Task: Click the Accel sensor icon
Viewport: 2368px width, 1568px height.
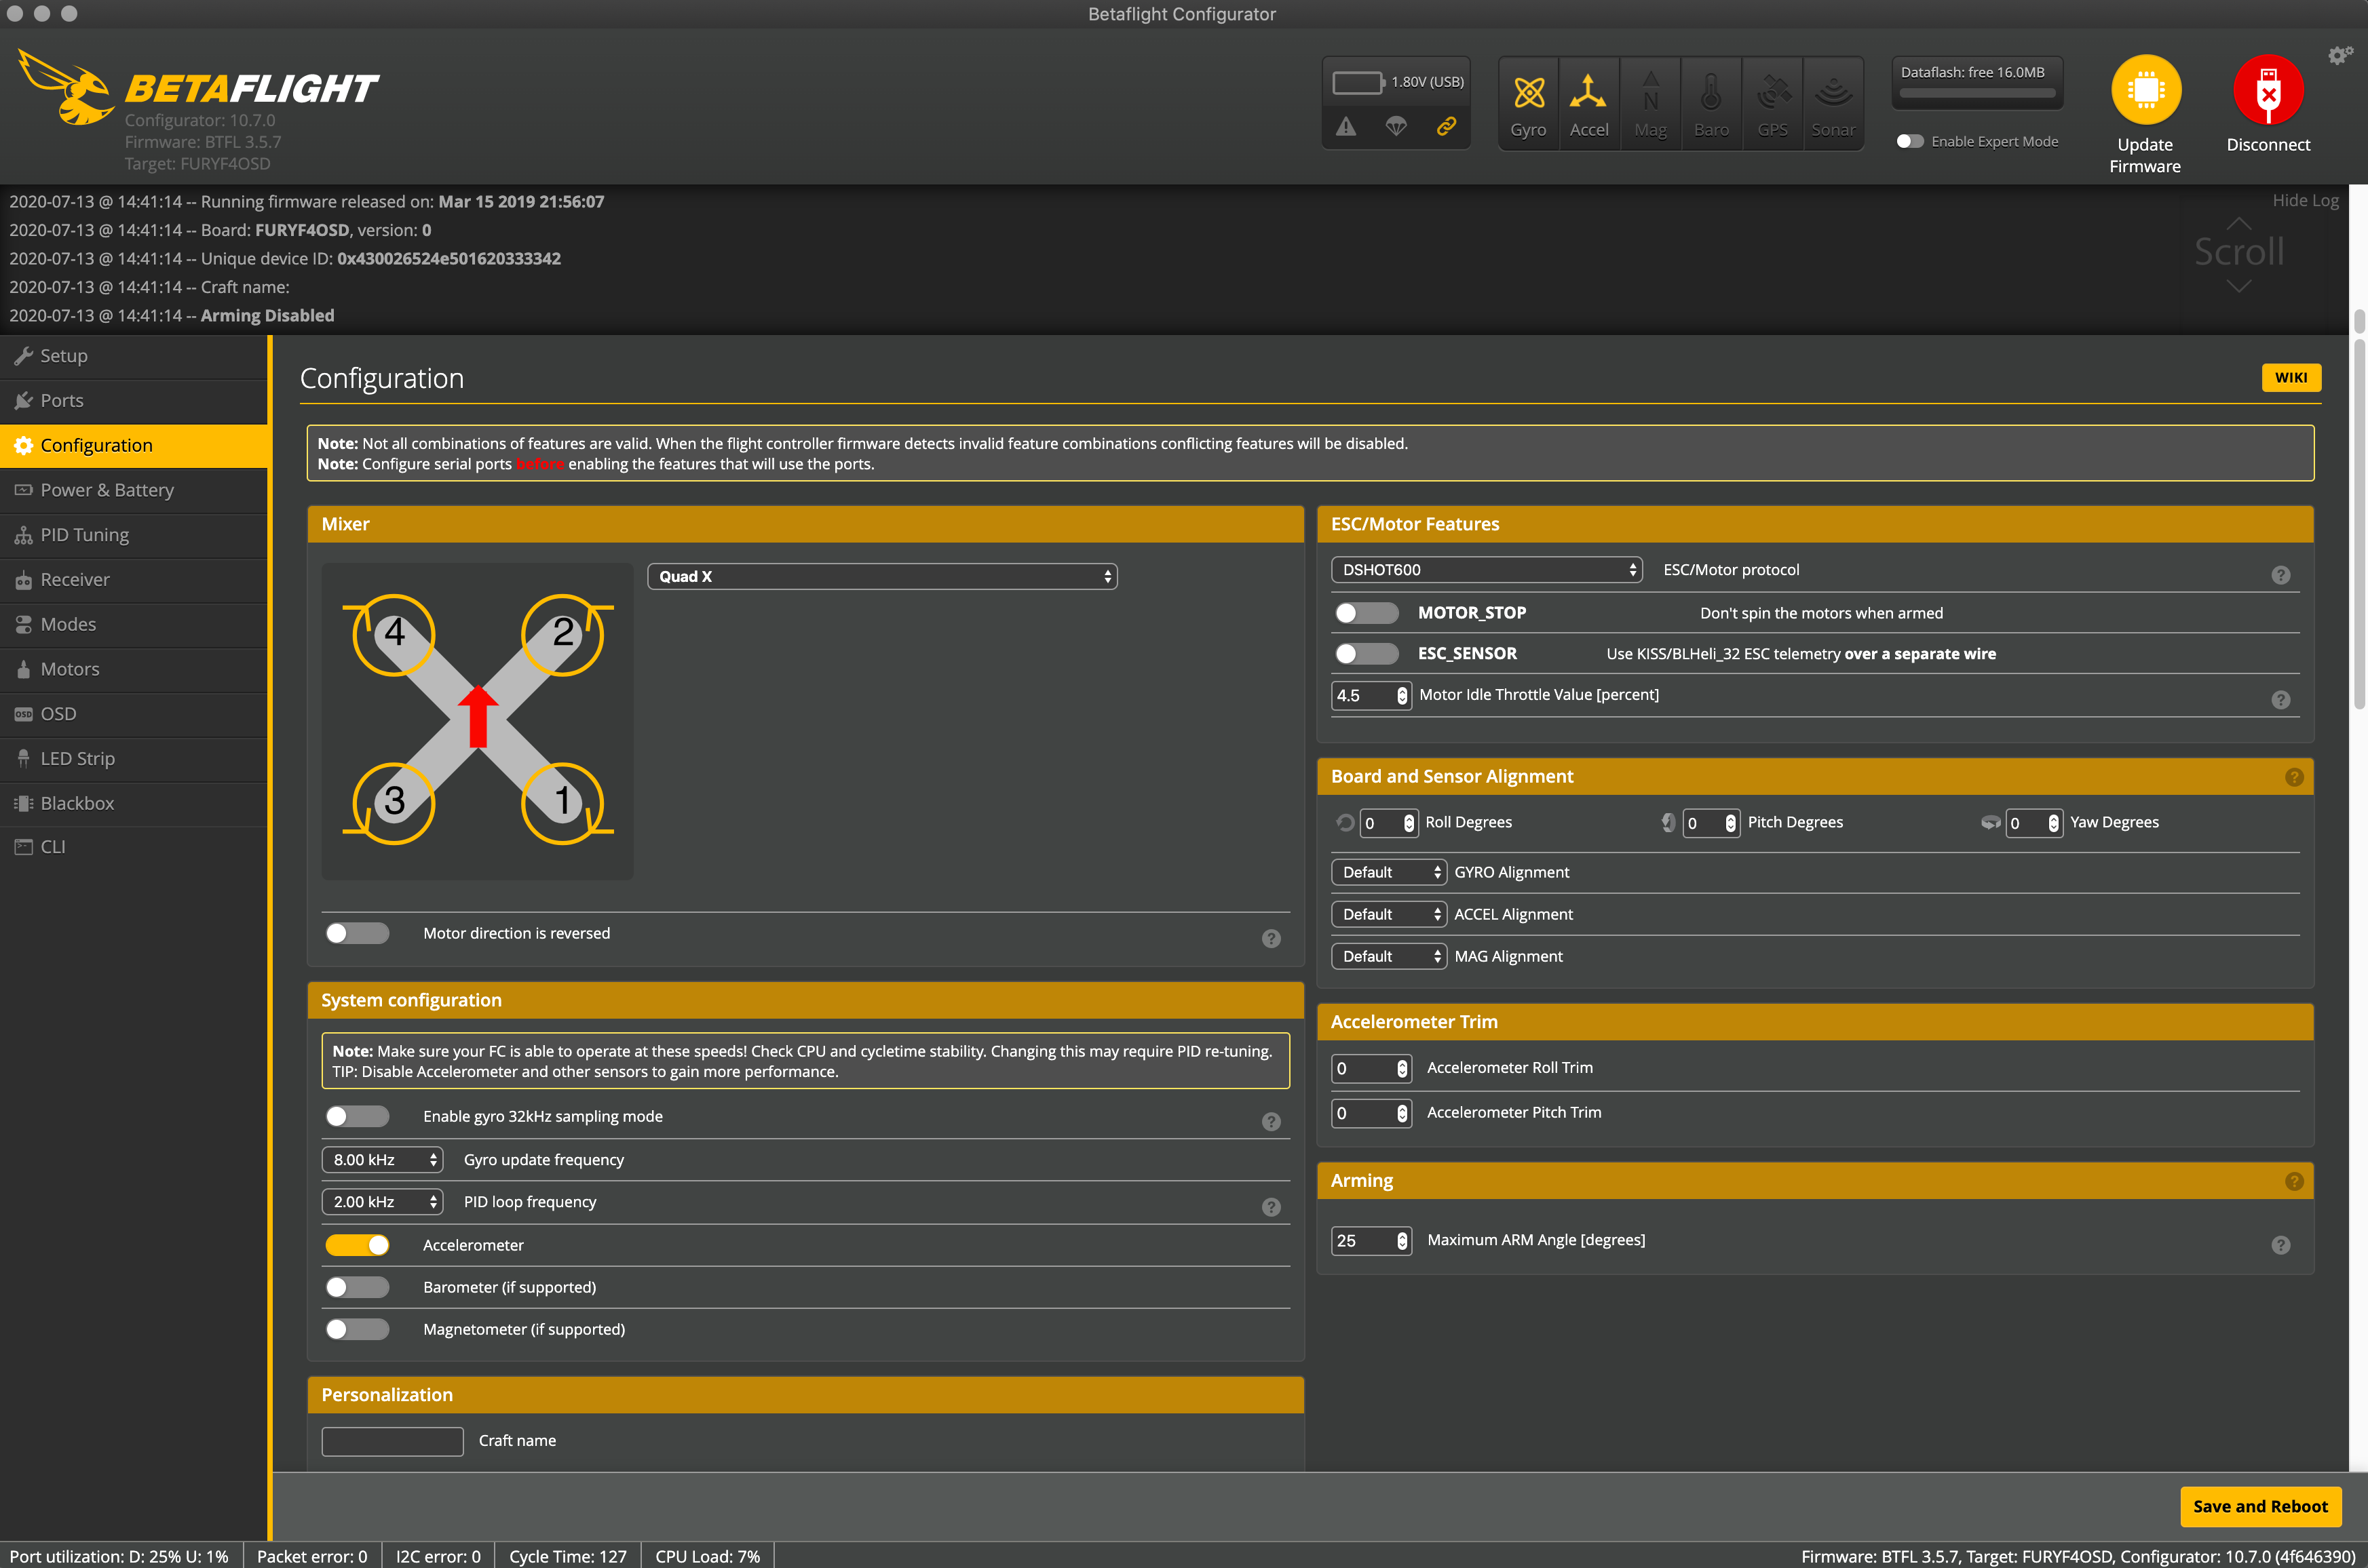Action: pos(1588,93)
